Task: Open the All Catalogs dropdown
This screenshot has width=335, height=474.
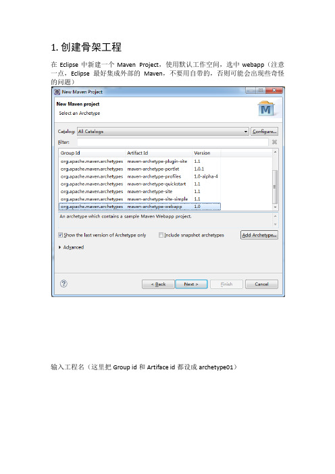Action: click(x=163, y=132)
